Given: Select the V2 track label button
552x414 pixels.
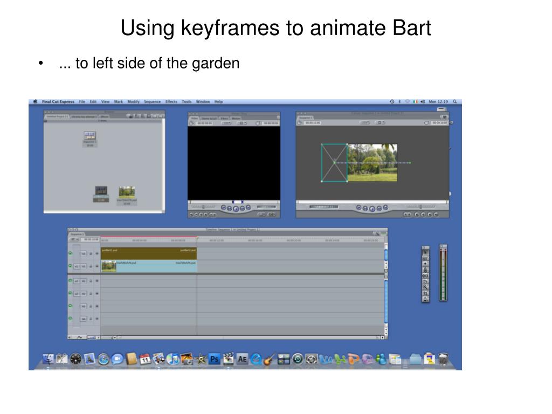Looking at the screenshot, I should (84, 253).
